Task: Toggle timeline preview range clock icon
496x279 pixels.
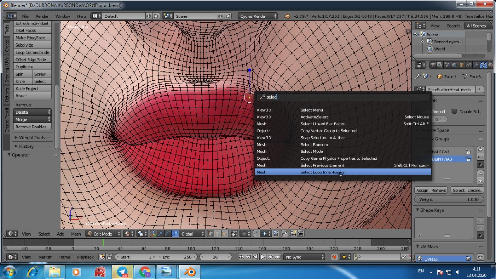Action: pos(102,257)
